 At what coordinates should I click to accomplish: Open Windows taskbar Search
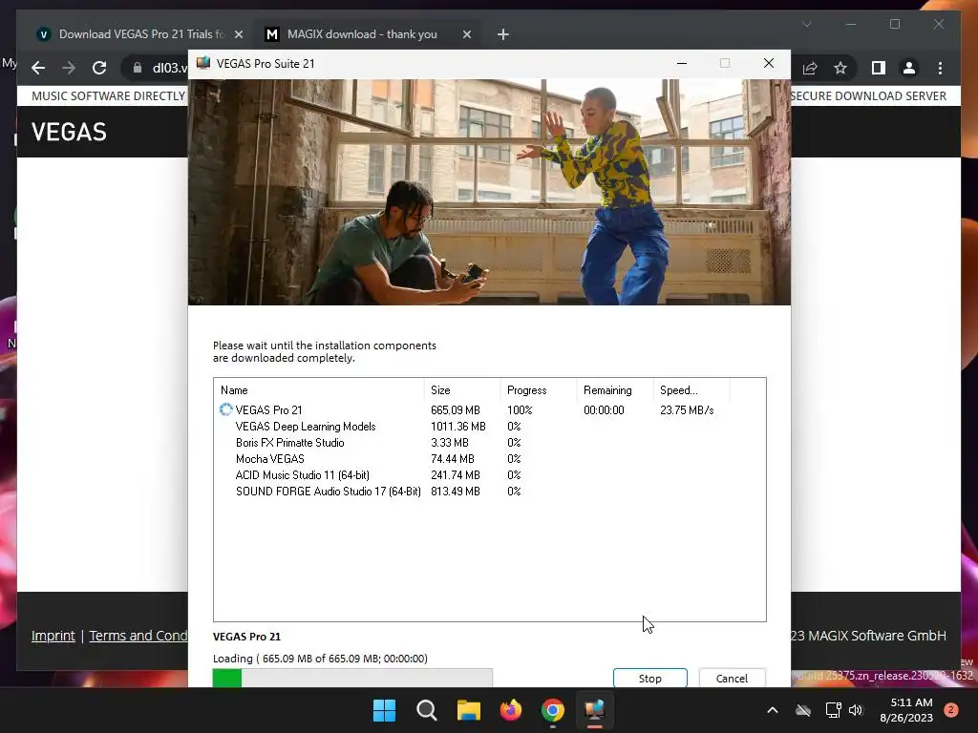[x=427, y=710]
